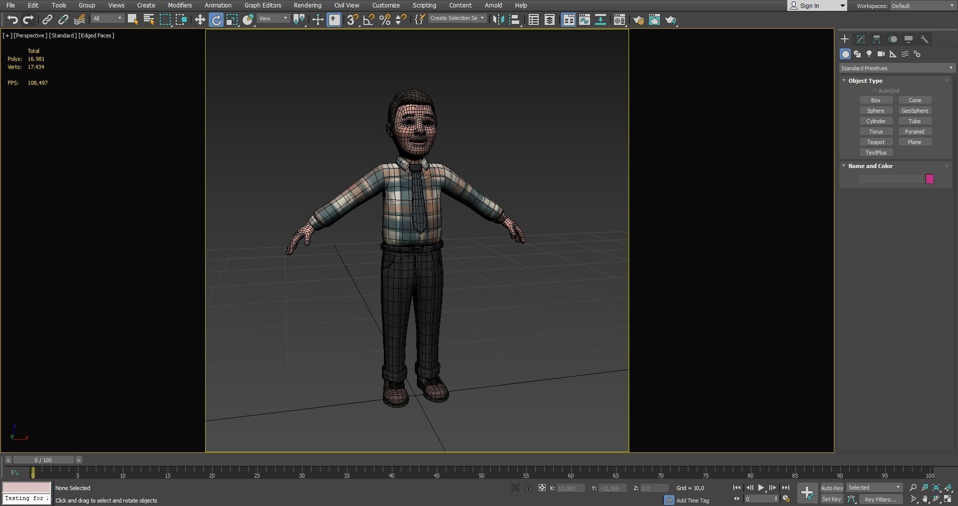The width and height of the screenshot is (958, 506).
Task: Open the Schematic View icon
Action: [601, 19]
